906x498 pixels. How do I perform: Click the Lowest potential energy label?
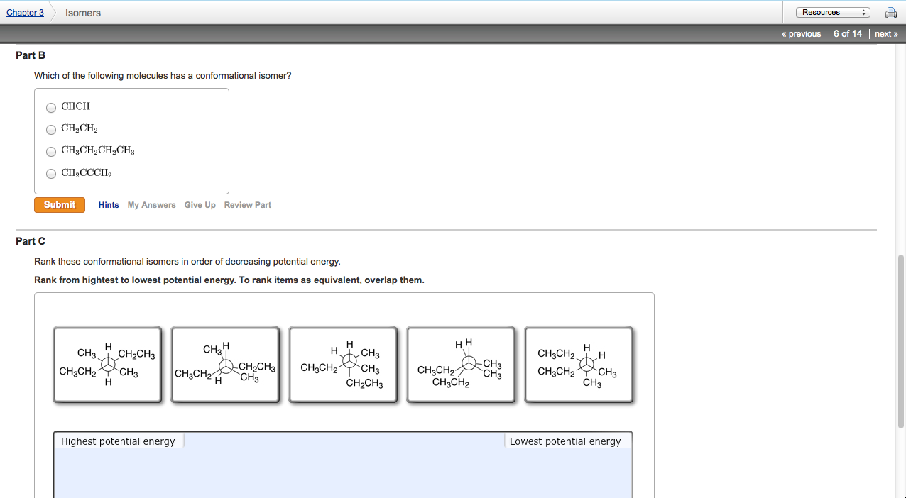click(565, 441)
